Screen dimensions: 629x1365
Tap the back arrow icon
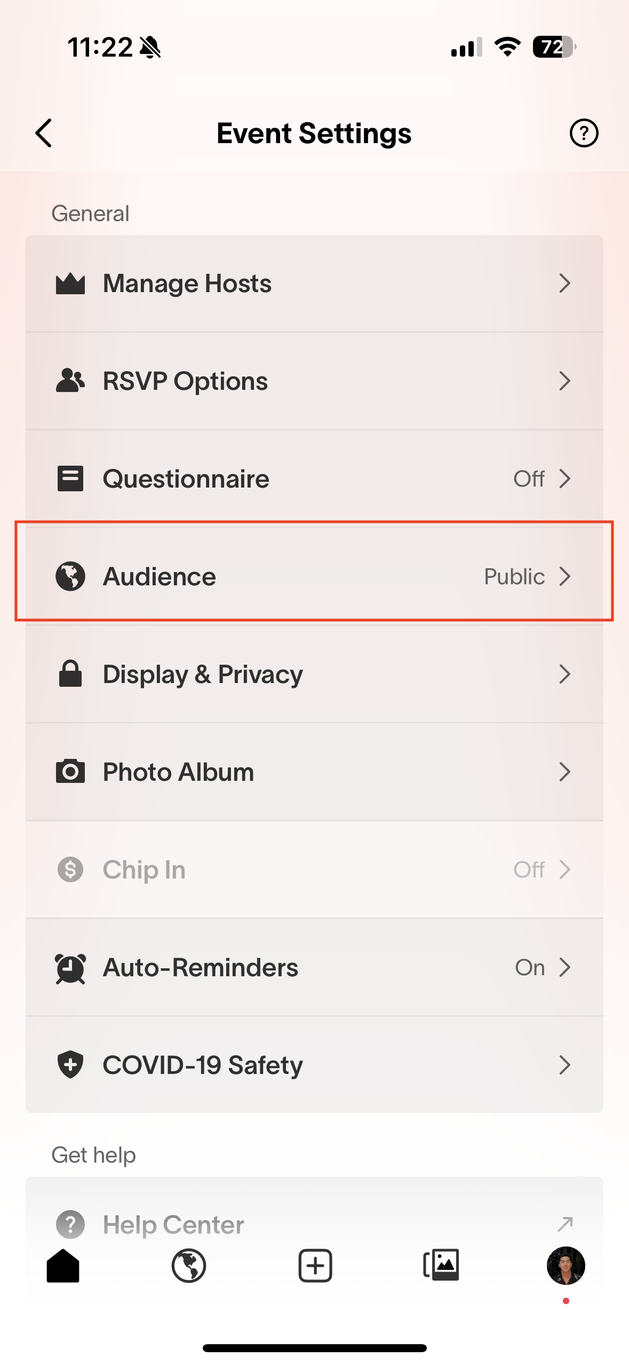point(44,133)
